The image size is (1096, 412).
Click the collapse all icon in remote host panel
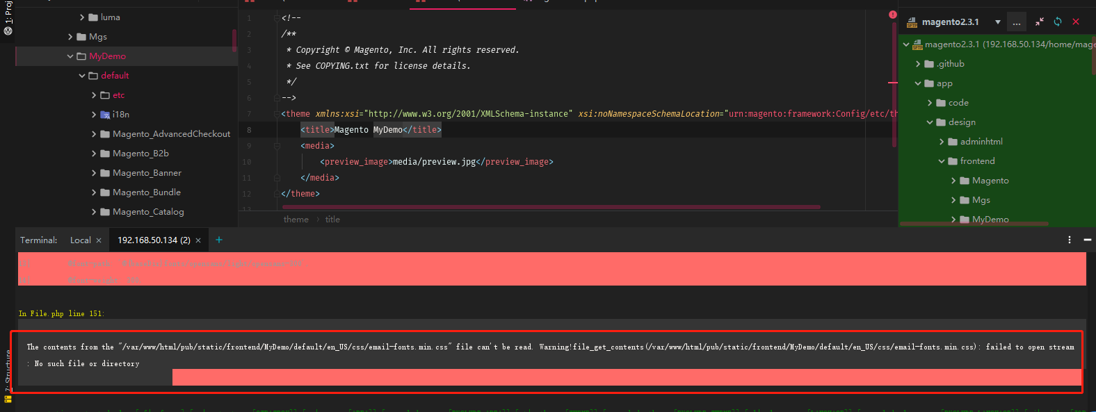point(1039,22)
